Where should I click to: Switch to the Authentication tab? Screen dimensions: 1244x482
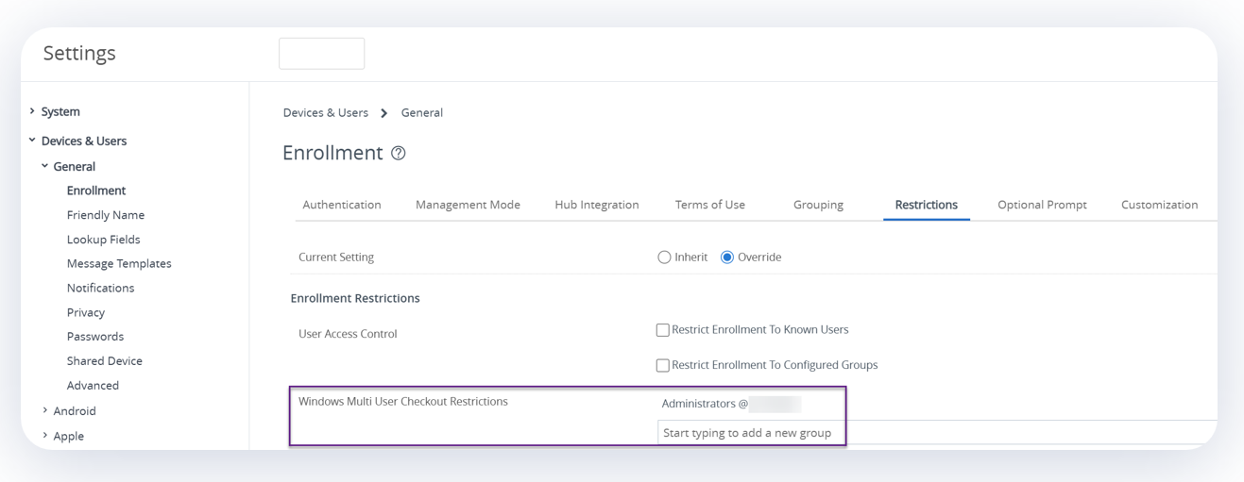(341, 205)
